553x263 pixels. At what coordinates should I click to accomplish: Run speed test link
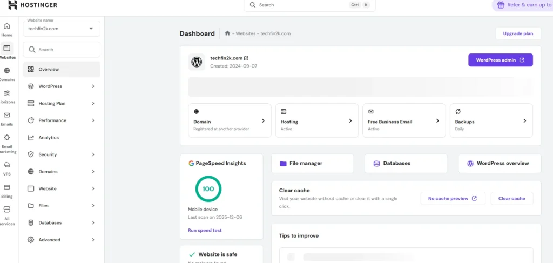pos(205,230)
